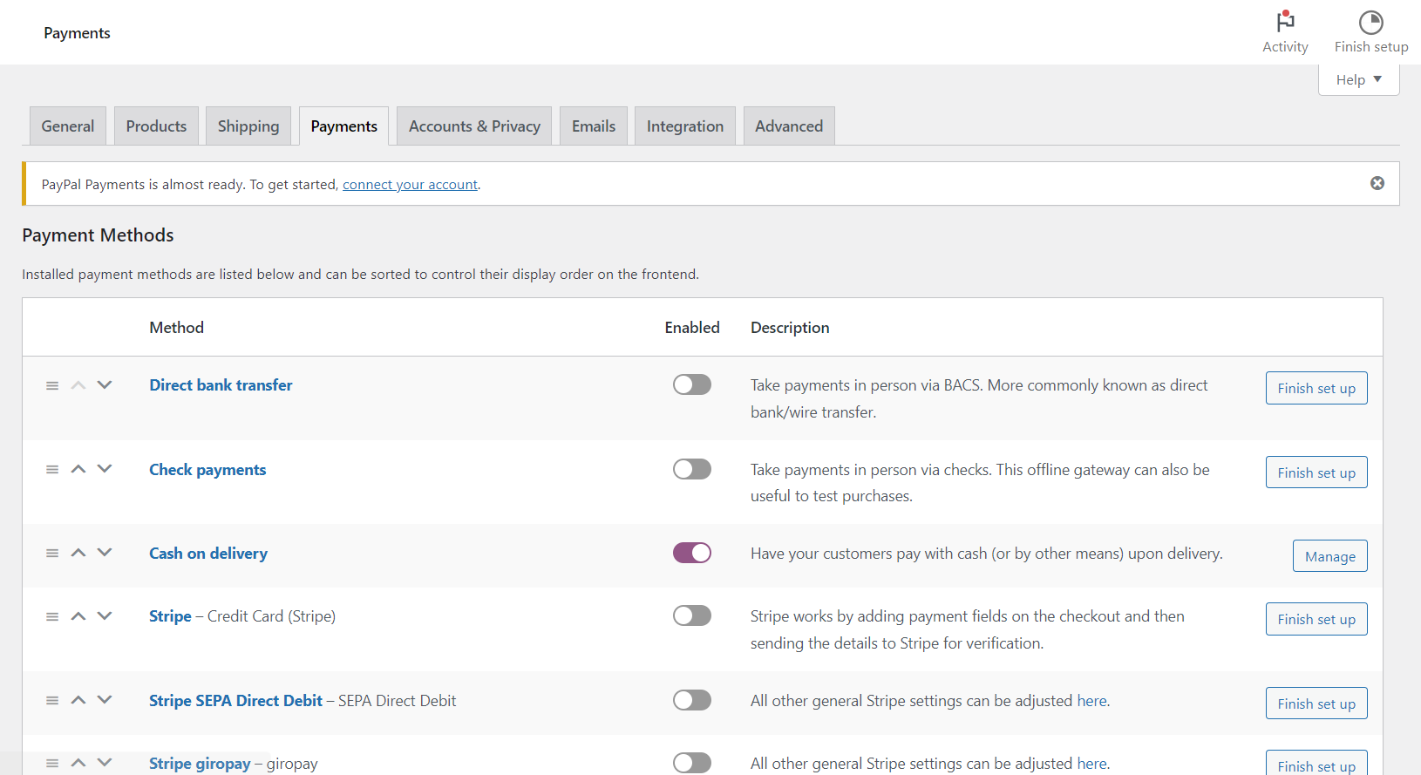Open the Activity flag icon
The width and height of the screenshot is (1421, 775).
(1285, 22)
